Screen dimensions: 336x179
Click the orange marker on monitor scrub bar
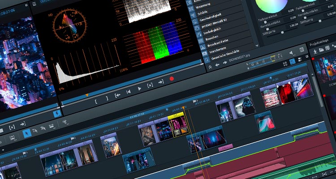[87, 95]
